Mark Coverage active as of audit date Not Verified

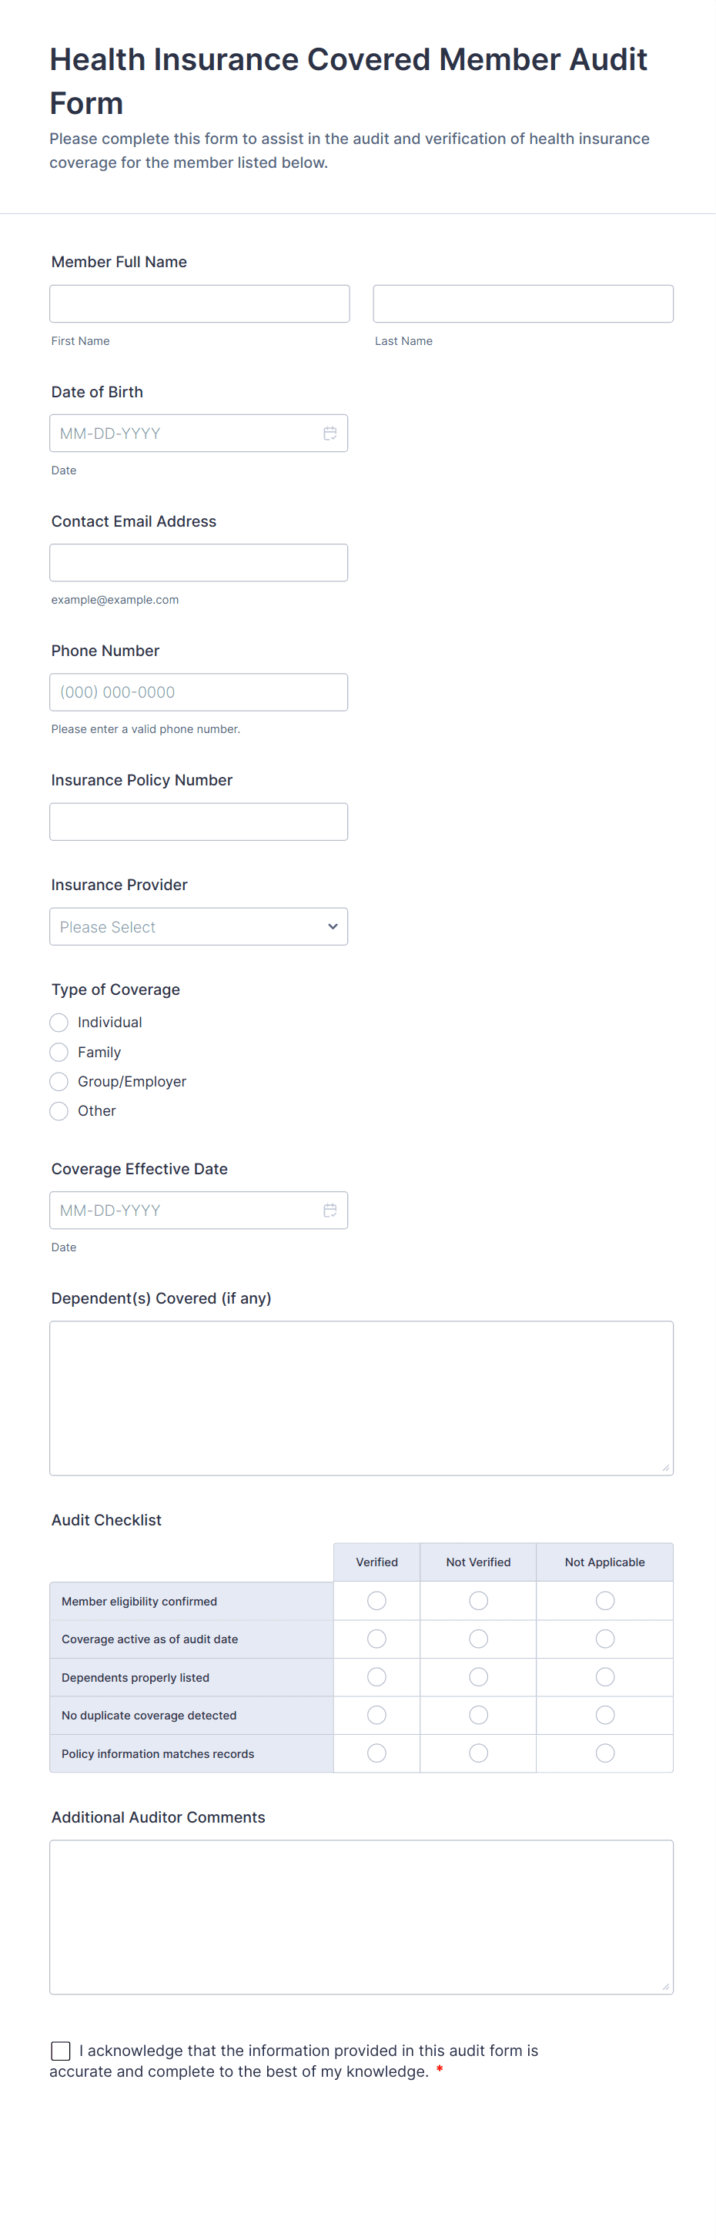479,1639
